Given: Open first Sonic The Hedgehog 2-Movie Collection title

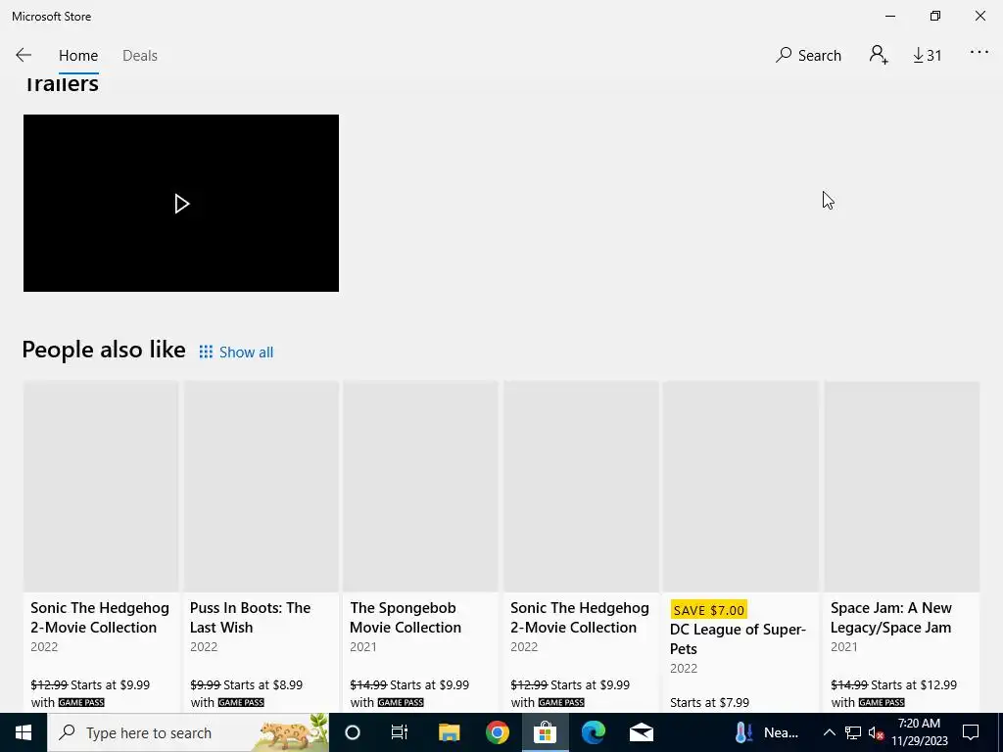Looking at the screenshot, I should pos(100,618).
